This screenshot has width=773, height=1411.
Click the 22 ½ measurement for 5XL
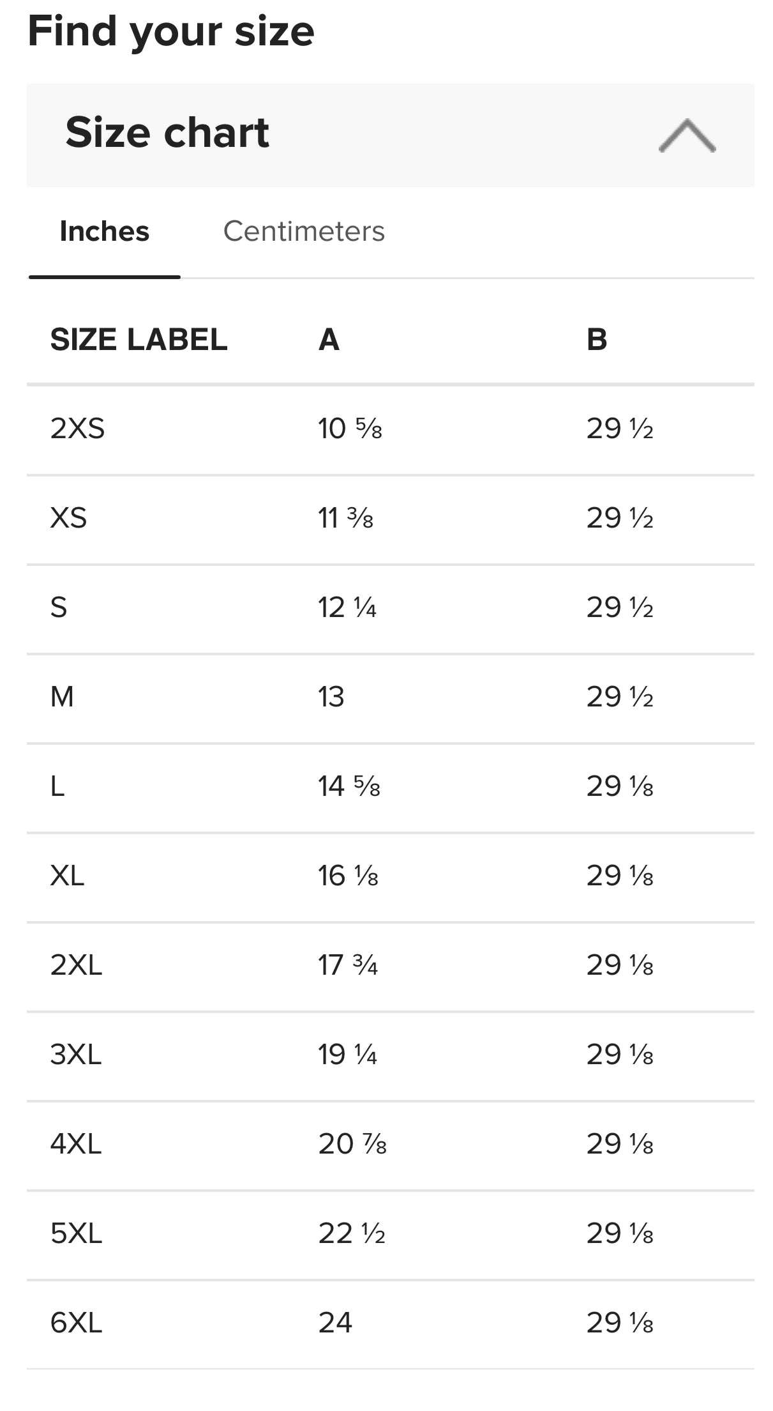352,1233
